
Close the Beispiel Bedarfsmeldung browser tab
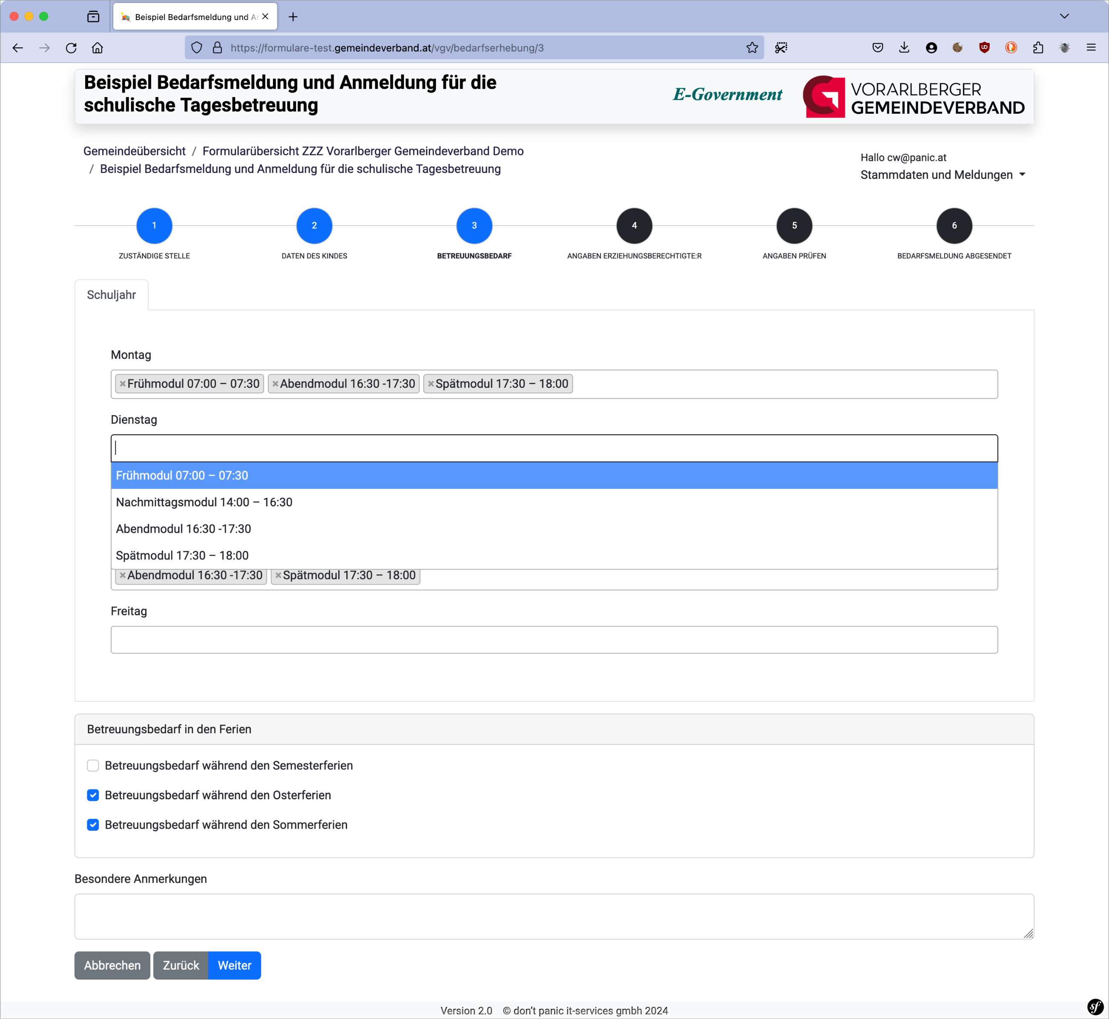click(x=265, y=17)
